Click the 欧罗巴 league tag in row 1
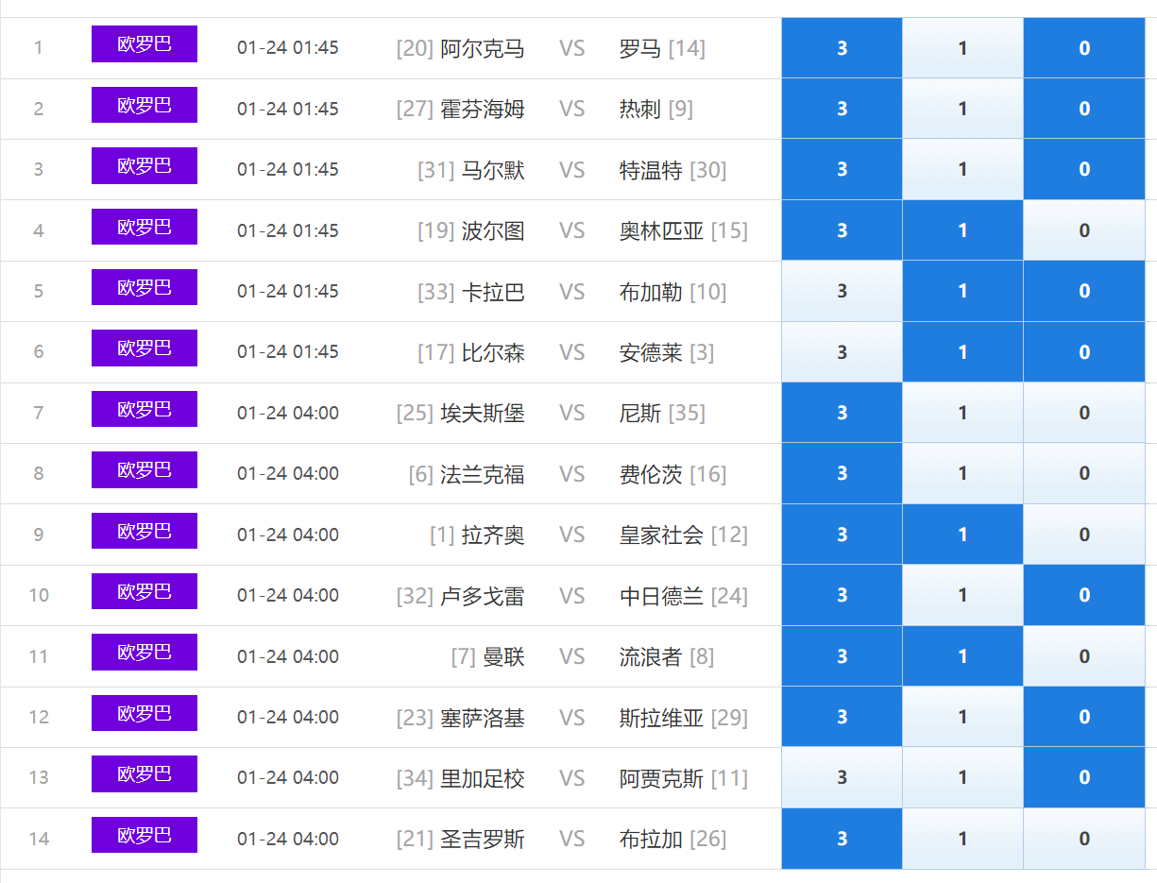1157x883 pixels. 145,44
